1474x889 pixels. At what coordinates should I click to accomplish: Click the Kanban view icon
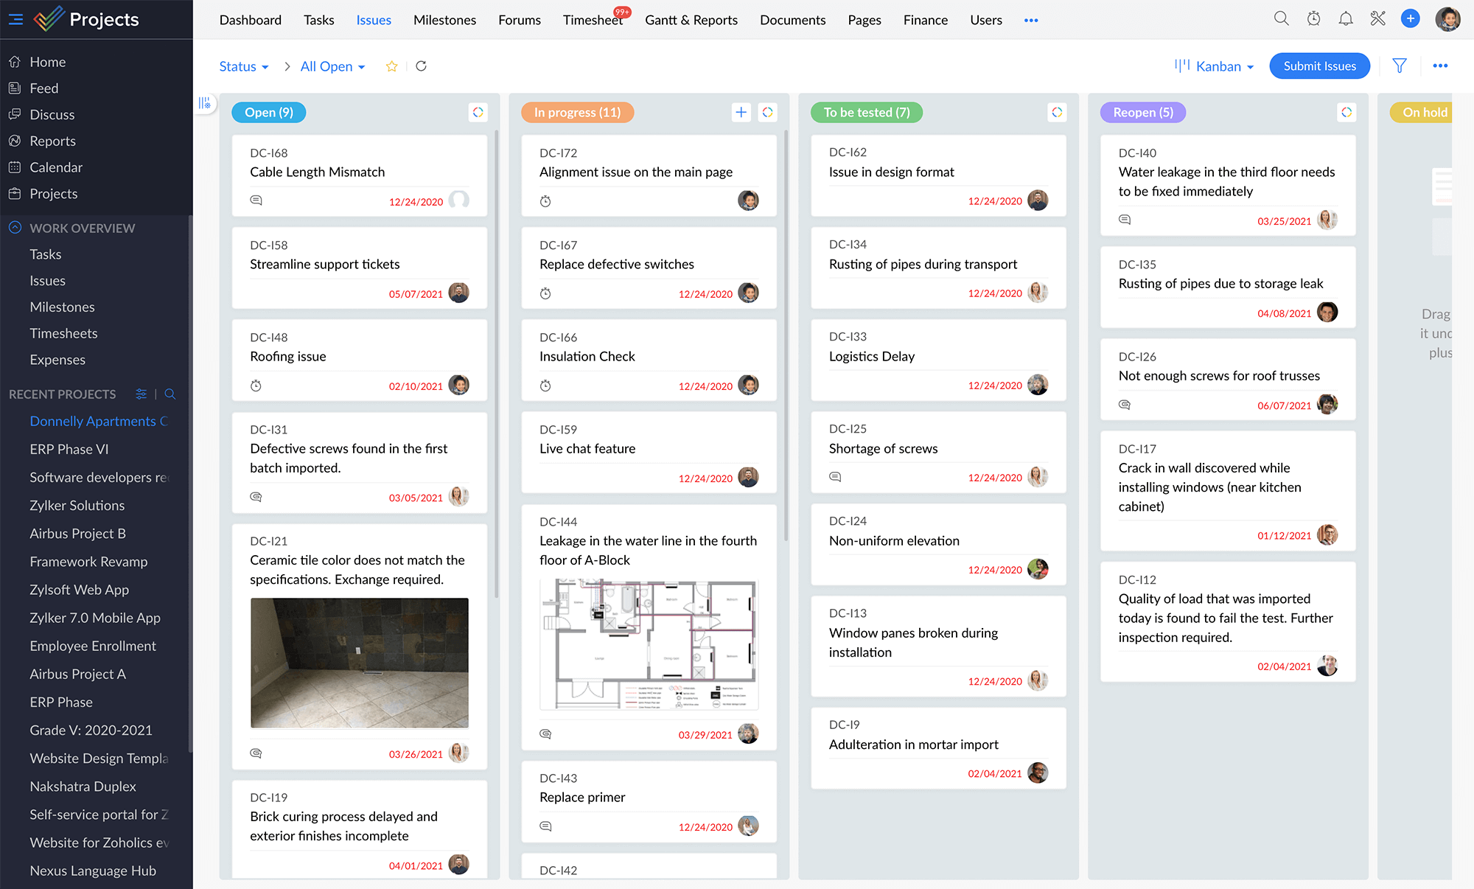[x=1180, y=66]
